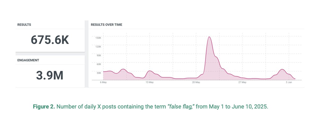Click the small peak above 13 May
This screenshot has width=318, height=118.
150,71
